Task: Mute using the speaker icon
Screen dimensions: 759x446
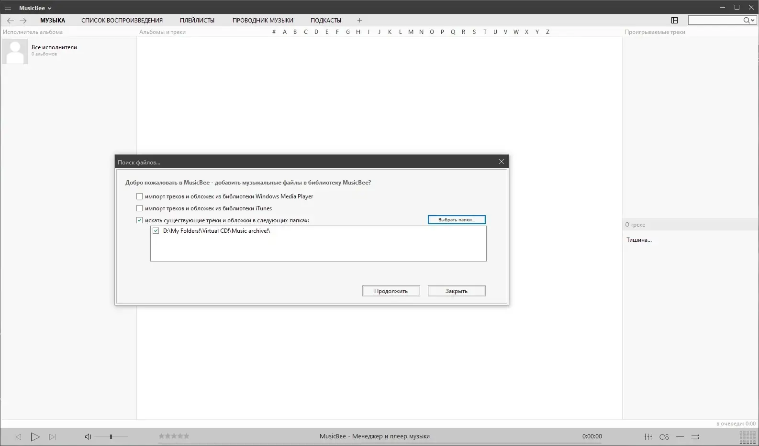Action: 88,436
